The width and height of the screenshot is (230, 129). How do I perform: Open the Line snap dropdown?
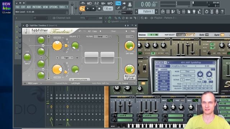tap(126, 13)
